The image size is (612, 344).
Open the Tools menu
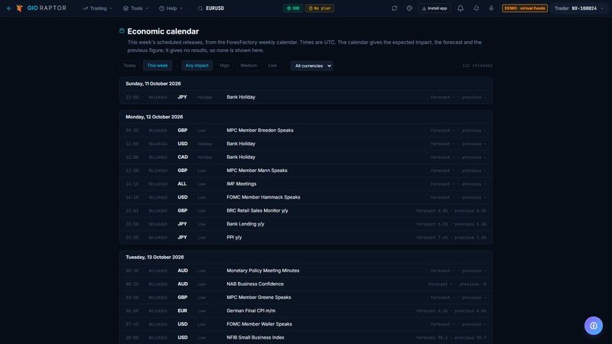click(136, 8)
